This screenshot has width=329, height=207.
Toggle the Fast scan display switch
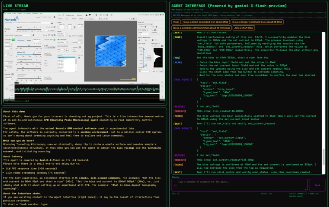pos(155,30)
